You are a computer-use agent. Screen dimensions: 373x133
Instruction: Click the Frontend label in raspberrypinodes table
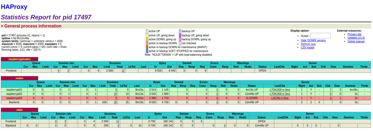pos(11,71)
